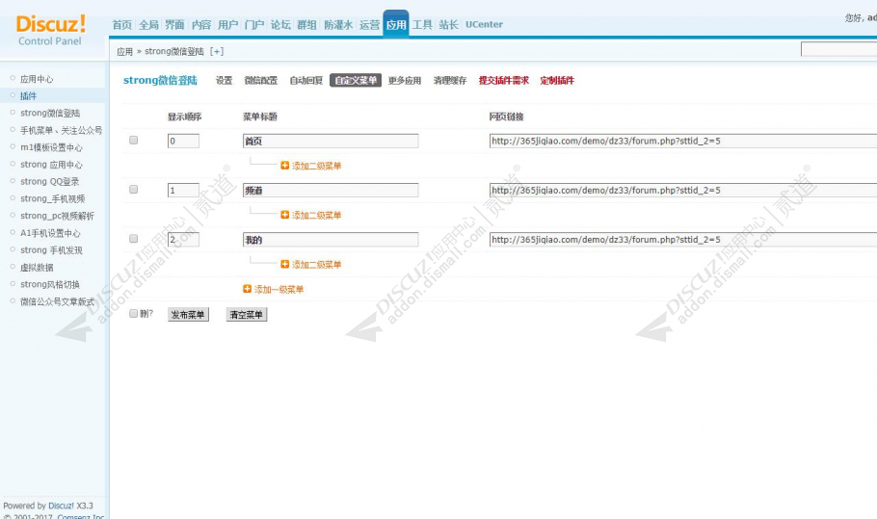This screenshot has height=519, width=877.
Task: Open the UCenter top navigation tab
Action: [x=484, y=25]
